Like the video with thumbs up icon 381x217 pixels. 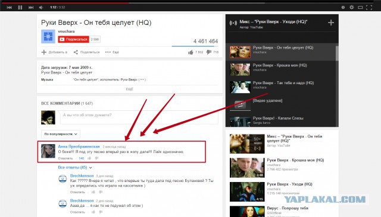coord(190,52)
